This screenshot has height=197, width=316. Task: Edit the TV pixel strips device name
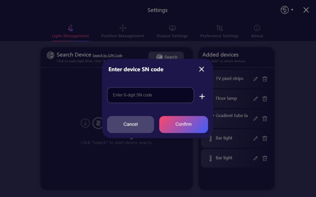pyautogui.click(x=256, y=79)
